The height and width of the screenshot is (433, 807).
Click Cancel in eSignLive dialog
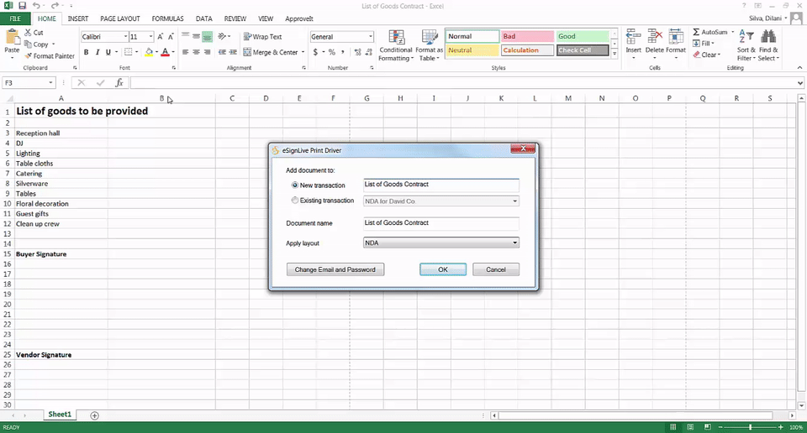[x=496, y=269]
